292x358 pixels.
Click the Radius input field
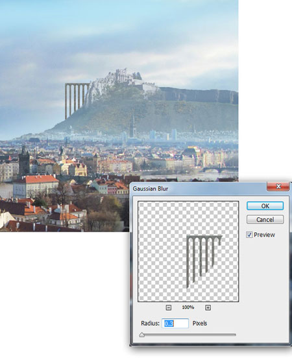pyautogui.click(x=175, y=324)
